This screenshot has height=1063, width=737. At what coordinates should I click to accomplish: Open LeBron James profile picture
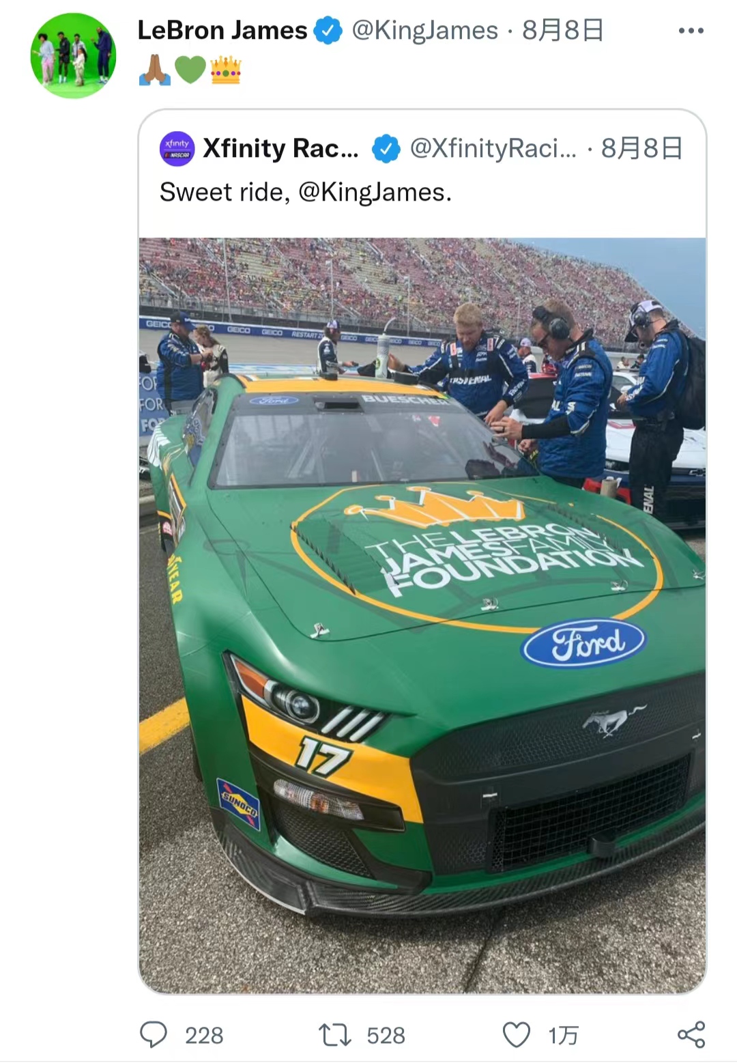pyautogui.click(x=73, y=55)
